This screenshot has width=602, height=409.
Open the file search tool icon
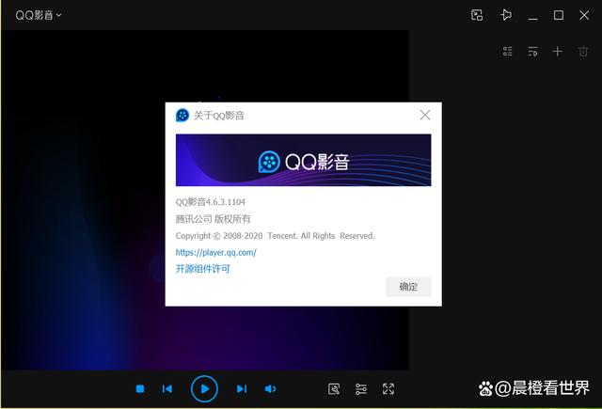(334, 389)
